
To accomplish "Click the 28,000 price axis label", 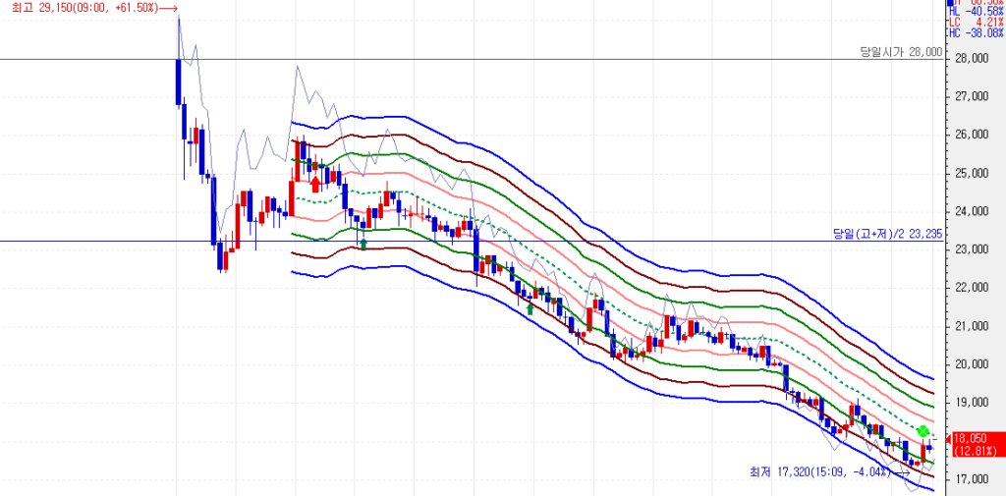I will coord(970,59).
